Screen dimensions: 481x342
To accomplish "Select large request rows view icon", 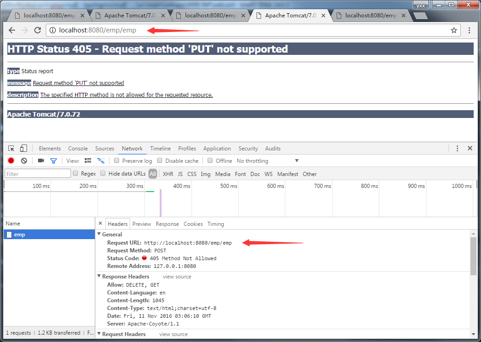I will click(x=88, y=161).
